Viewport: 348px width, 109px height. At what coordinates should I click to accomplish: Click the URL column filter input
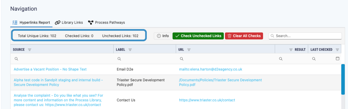225,59
